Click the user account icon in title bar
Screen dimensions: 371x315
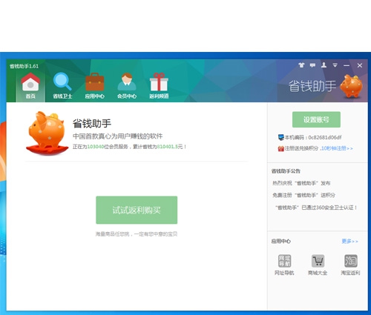(324, 65)
